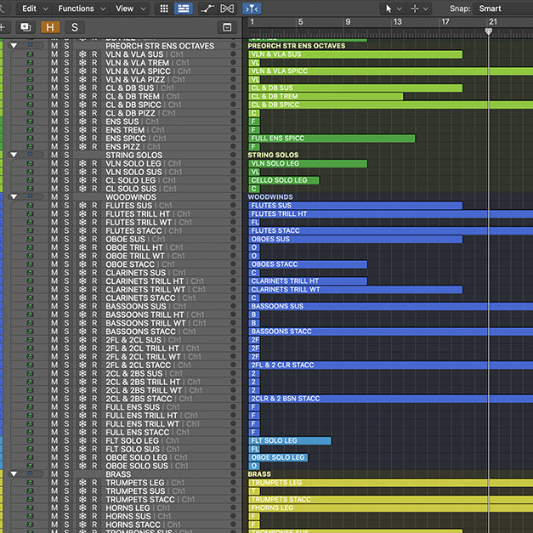The height and width of the screenshot is (533, 533).
Task: Click the duplicate track icon
Action: (25, 27)
